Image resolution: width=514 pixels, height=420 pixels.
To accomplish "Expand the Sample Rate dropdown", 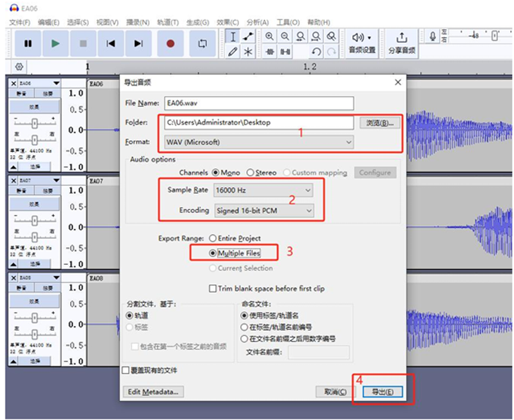I will (263, 190).
